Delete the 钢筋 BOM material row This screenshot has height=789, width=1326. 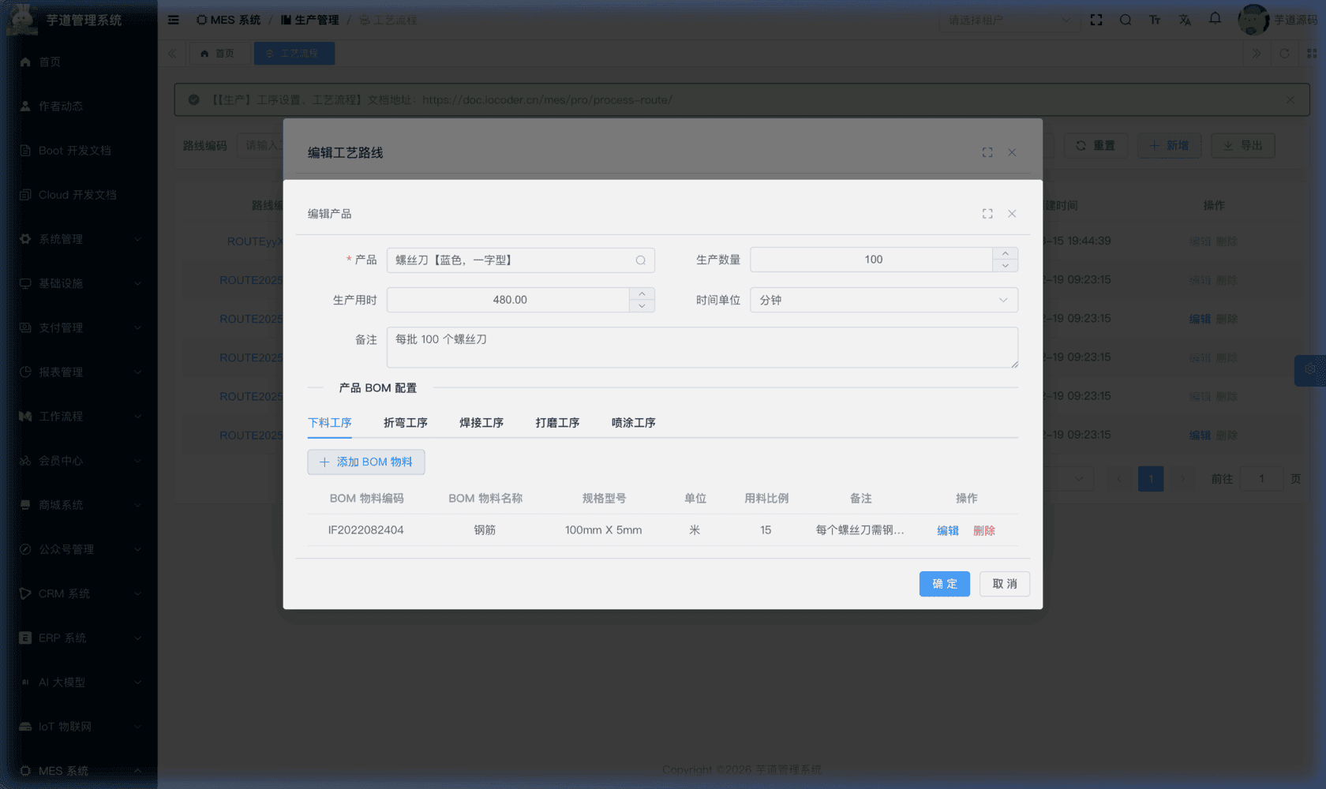tap(983, 530)
